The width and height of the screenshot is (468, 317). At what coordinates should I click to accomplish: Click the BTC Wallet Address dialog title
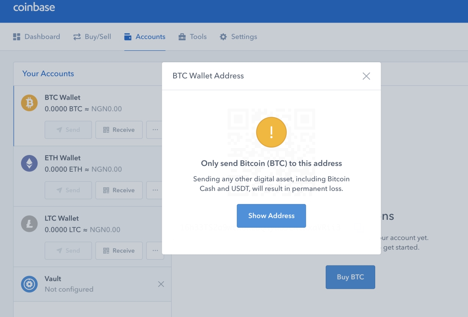pyautogui.click(x=208, y=76)
